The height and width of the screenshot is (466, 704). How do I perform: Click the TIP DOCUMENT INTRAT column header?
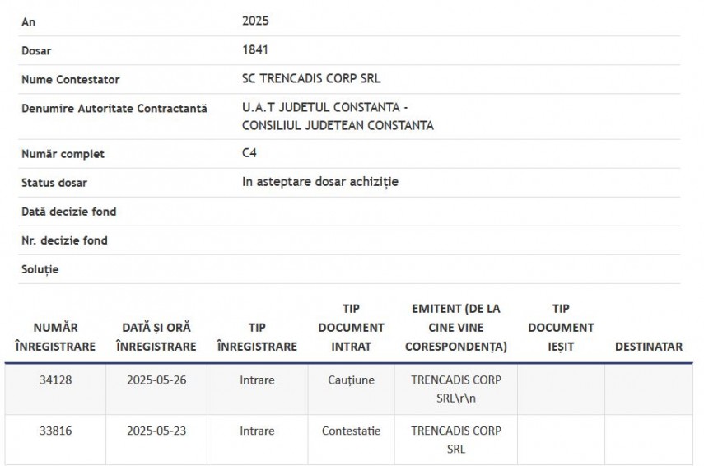pyautogui.click(x=351, y=328)
